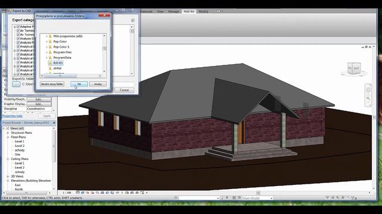Open Level 2 under Floor Plans
The image size is (382, 214).
(x=20, y=146)
